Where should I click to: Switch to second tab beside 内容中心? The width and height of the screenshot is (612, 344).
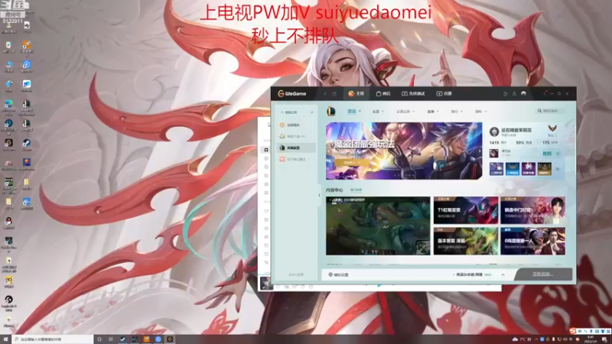coord(356,190)
